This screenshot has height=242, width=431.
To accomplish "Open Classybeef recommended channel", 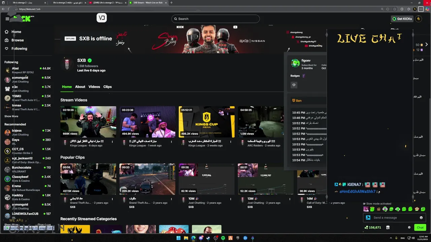I will point(28,178).
